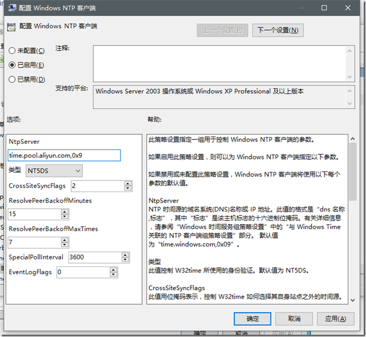
Task: Decrease ResolvePeerBackoffMinutes with down arrow
Action: [x=64, y=217]
